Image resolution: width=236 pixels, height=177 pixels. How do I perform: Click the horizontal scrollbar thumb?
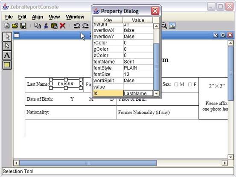tap(88, 163)
